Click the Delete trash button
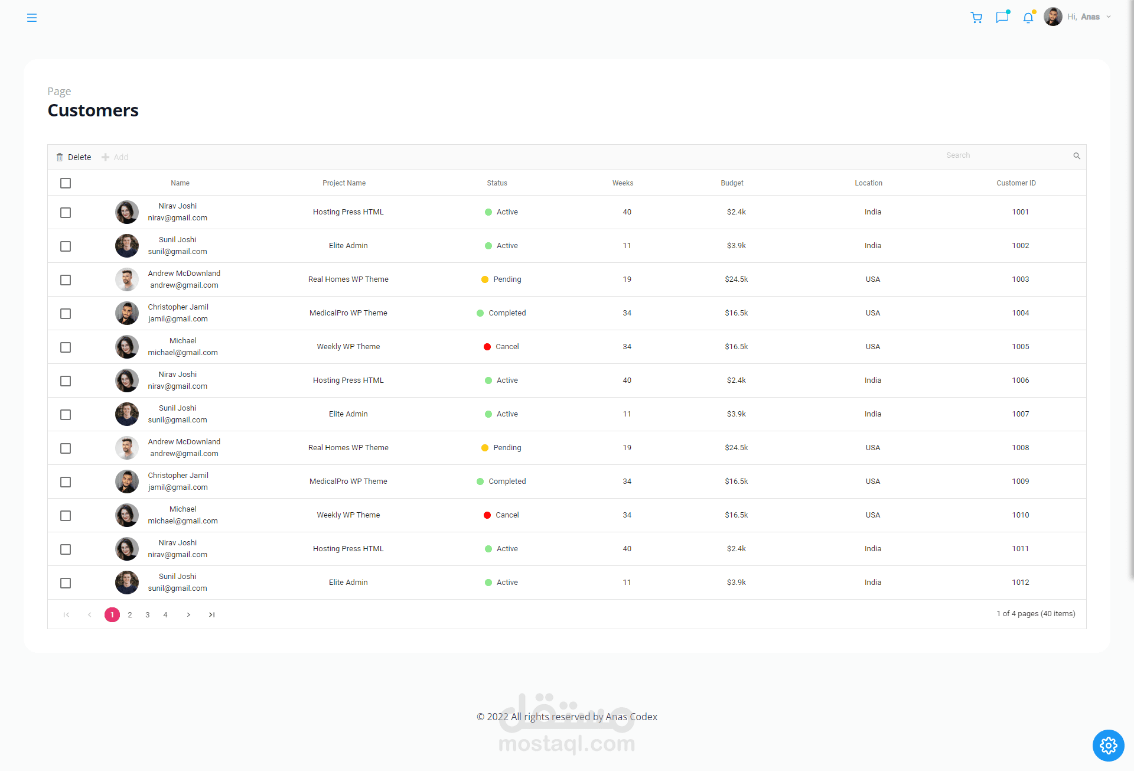This screenshot has height=771, width=1134. tap(74, 157)
